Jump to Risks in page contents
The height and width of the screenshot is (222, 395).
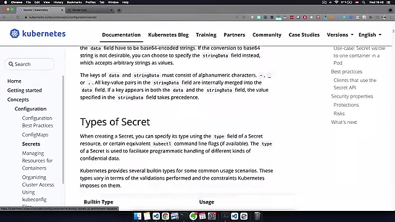[x=339, y=113]
